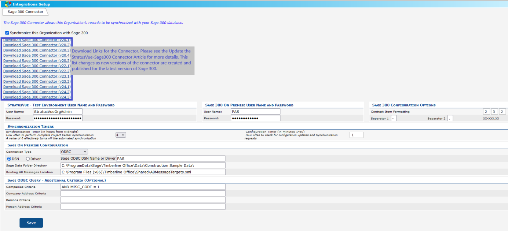Screen dimensions: 508x231
Task: Download Sage 300 Connector v20.3
Action: (37, 50)
